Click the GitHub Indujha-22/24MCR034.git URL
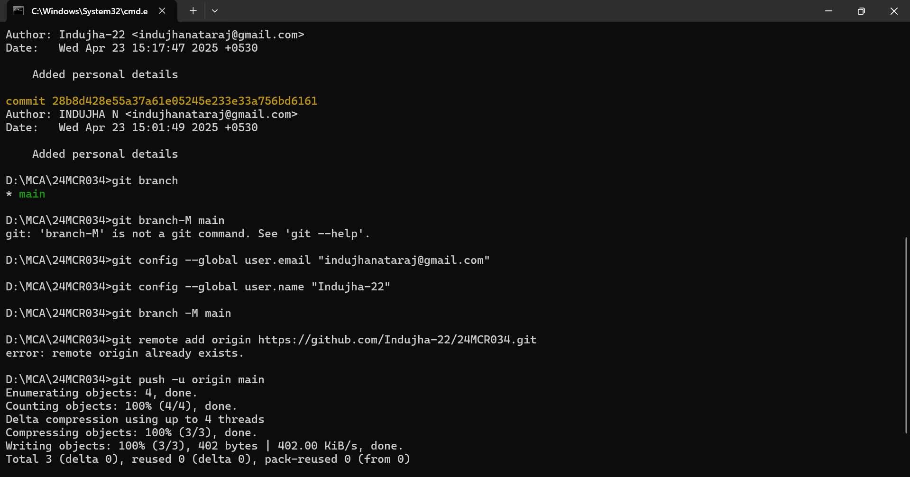 point(397,340)
